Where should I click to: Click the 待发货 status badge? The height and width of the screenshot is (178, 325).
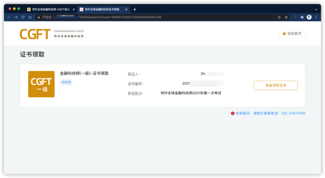tap(66, 82)
